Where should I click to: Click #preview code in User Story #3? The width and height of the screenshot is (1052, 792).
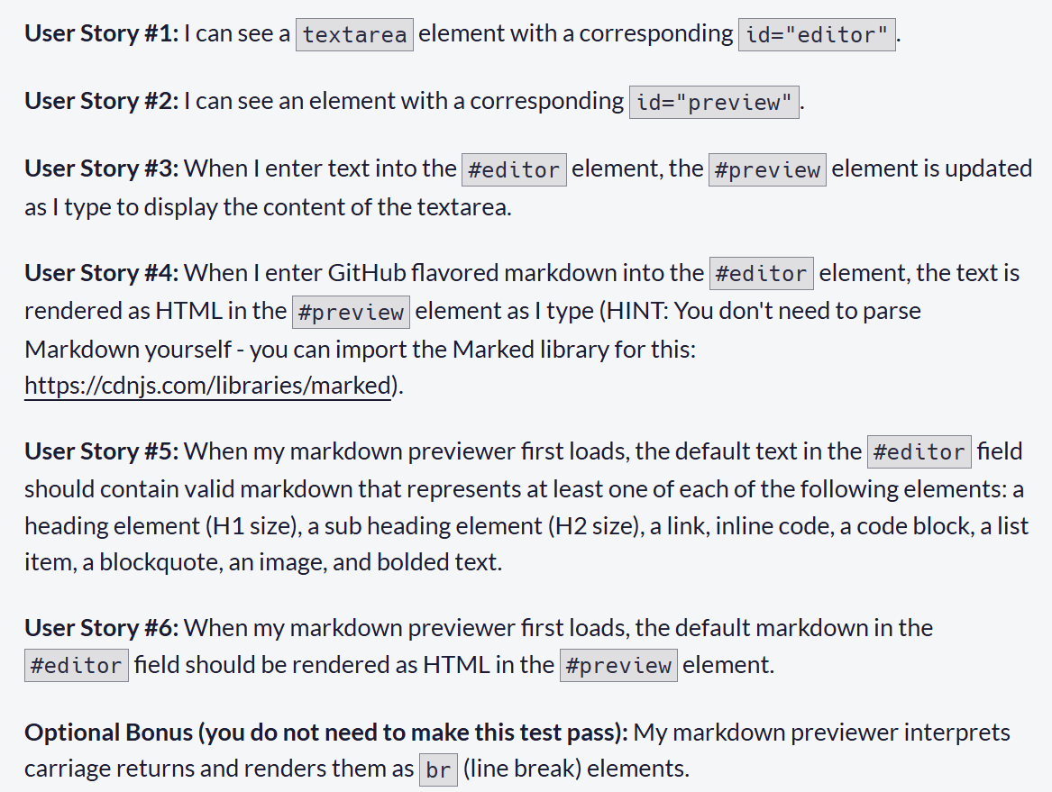[x=767, y=170]
